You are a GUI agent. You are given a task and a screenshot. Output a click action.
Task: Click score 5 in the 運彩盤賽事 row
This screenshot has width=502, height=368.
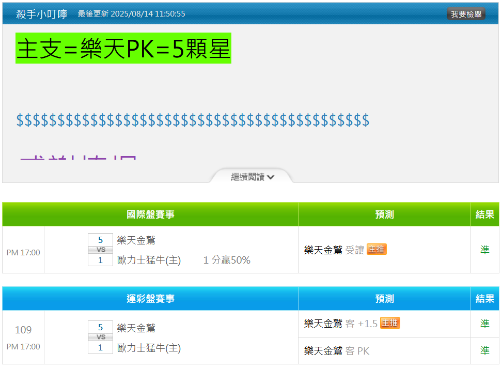[101, 327]
